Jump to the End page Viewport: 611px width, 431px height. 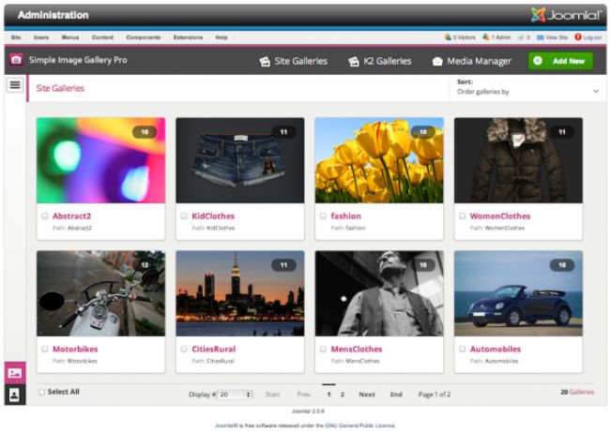[x=396, y=394]
